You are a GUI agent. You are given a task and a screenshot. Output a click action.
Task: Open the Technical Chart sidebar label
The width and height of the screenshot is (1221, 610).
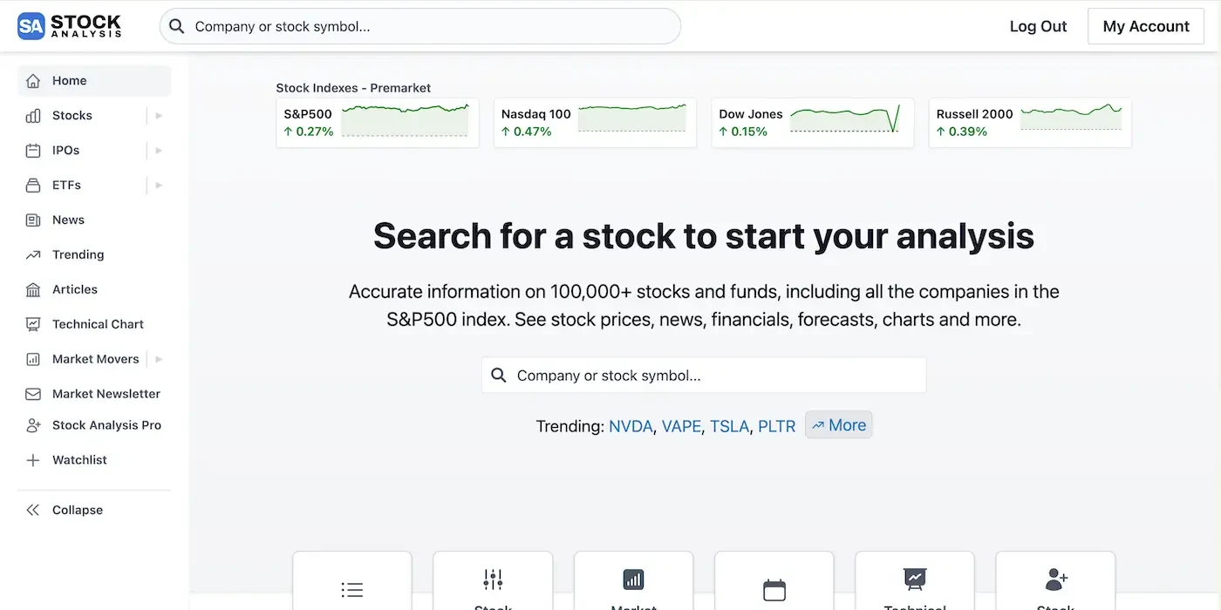click(98, 324)
